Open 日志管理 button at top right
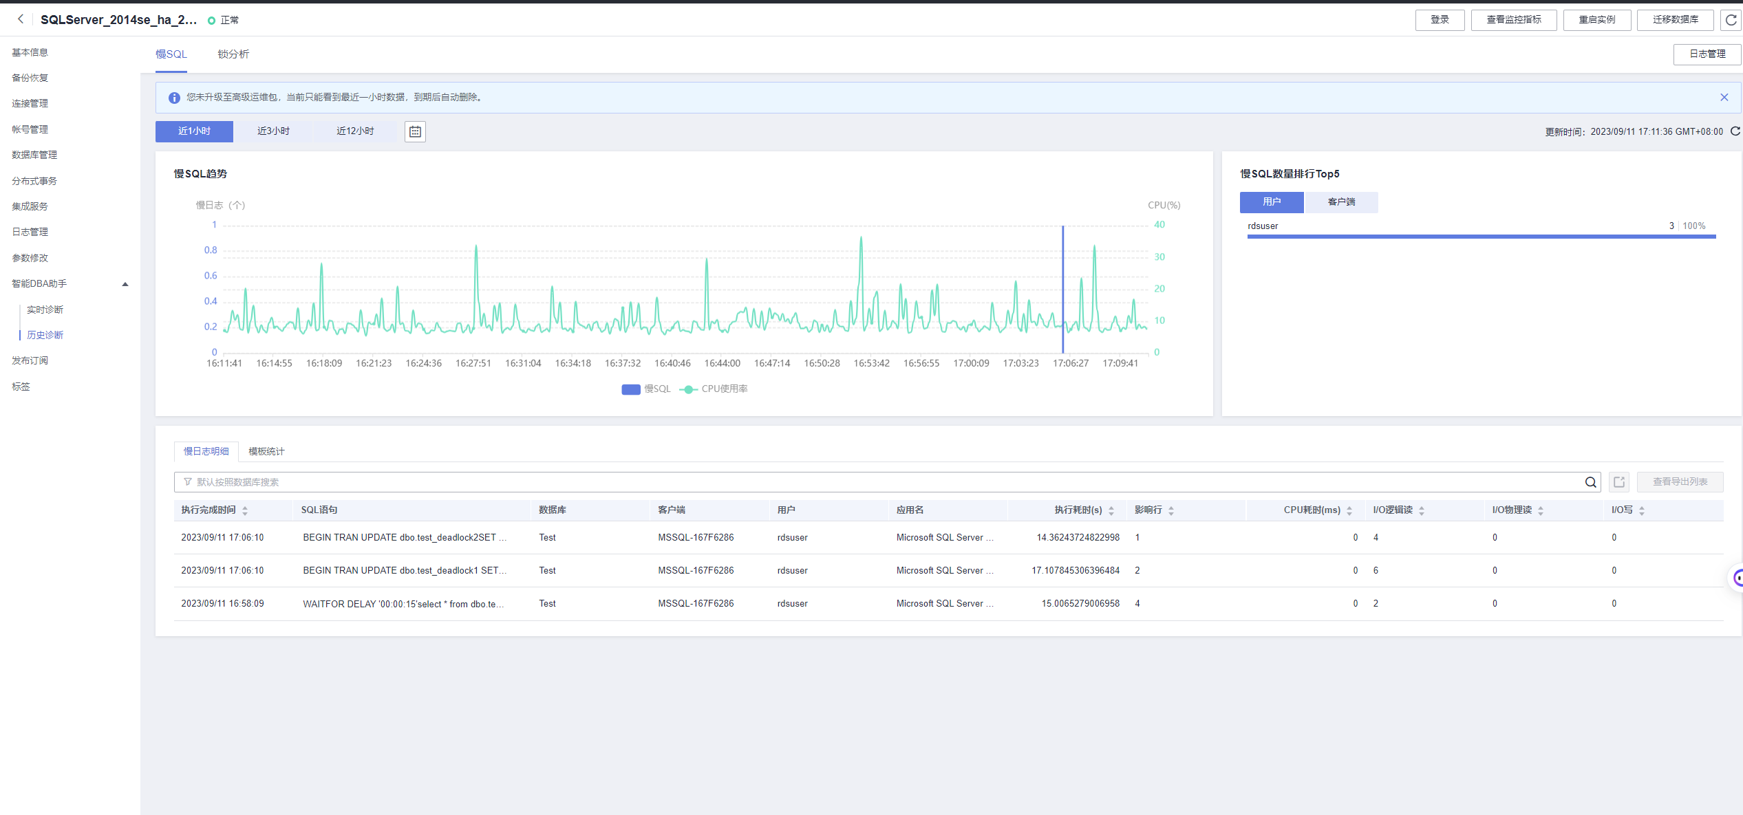Screen dimensions: 1743x815 (x=1707, y=54)
